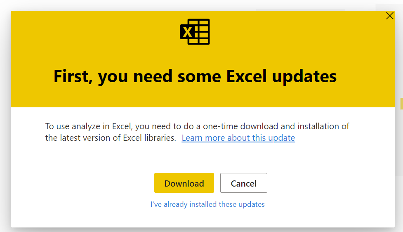Click I've already installed these updates

pos(207,204)
